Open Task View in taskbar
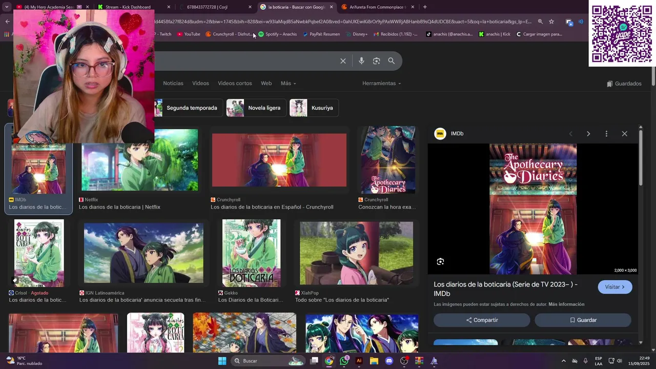 pos(314,361)
